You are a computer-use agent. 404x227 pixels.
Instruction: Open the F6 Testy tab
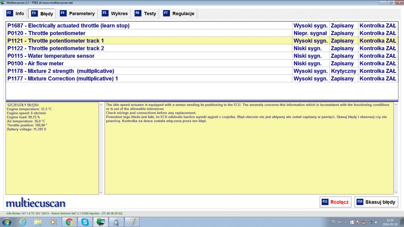(x=146, y=14)
